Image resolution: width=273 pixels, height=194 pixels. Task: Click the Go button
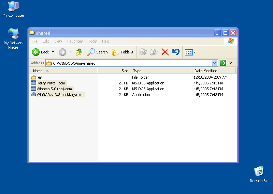226,63
